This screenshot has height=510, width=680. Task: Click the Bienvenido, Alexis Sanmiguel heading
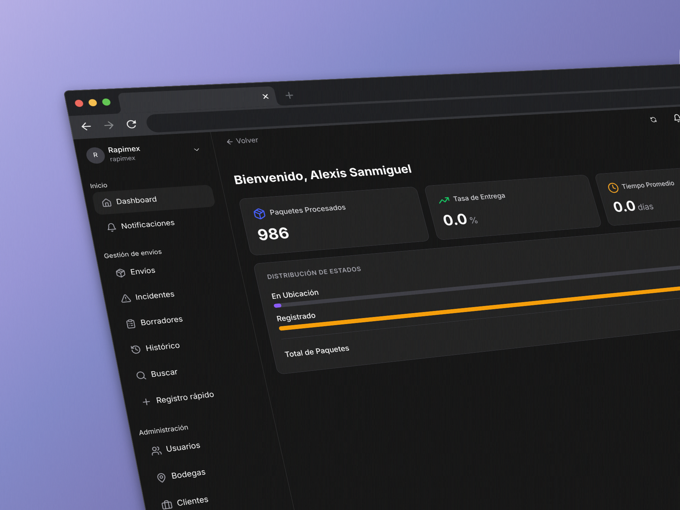click(323, 174)
